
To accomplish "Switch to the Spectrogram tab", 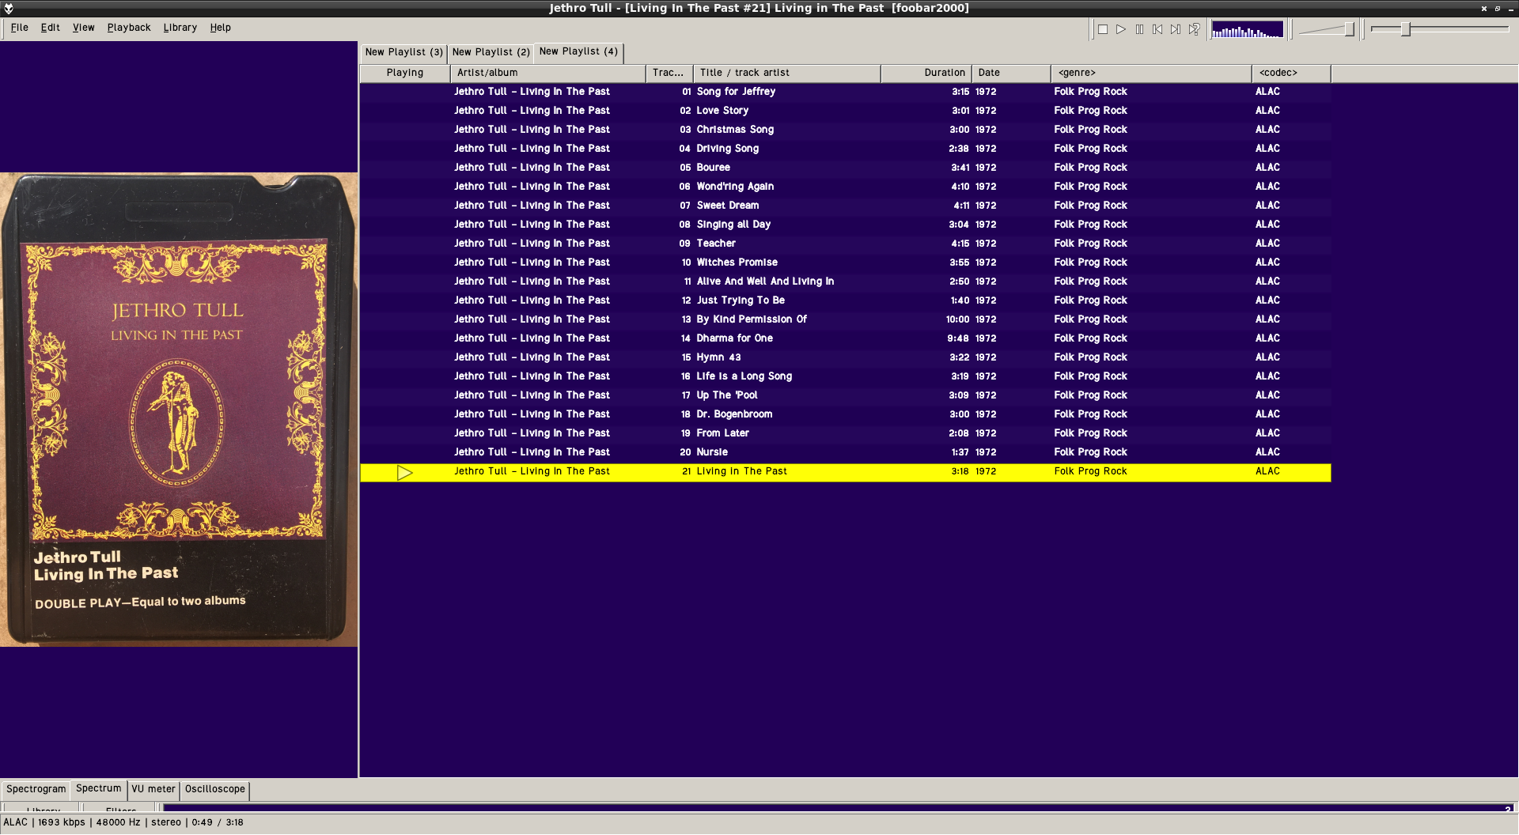I will coord(36,789).
